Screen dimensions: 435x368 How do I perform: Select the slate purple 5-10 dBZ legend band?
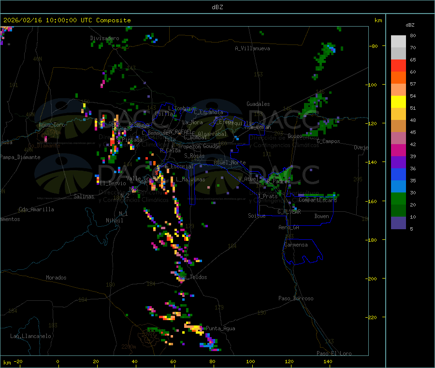[398, 223]
